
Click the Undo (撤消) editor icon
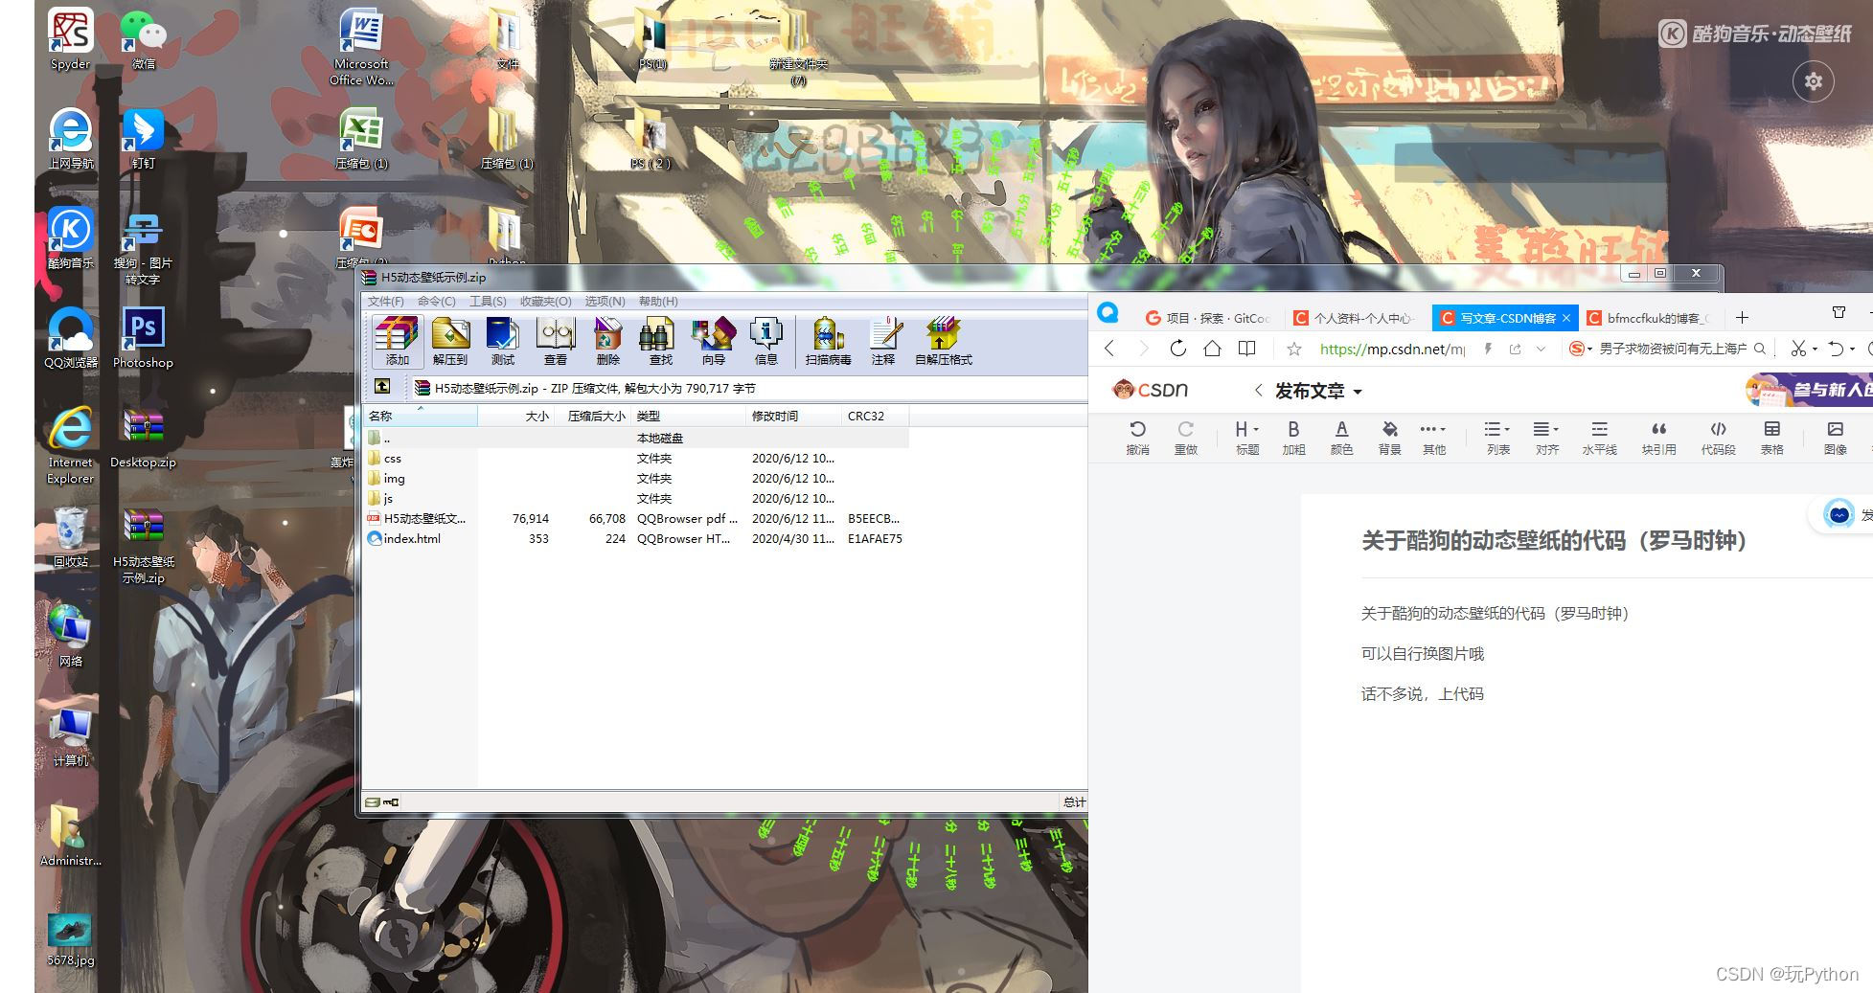tap(1137, 438)
